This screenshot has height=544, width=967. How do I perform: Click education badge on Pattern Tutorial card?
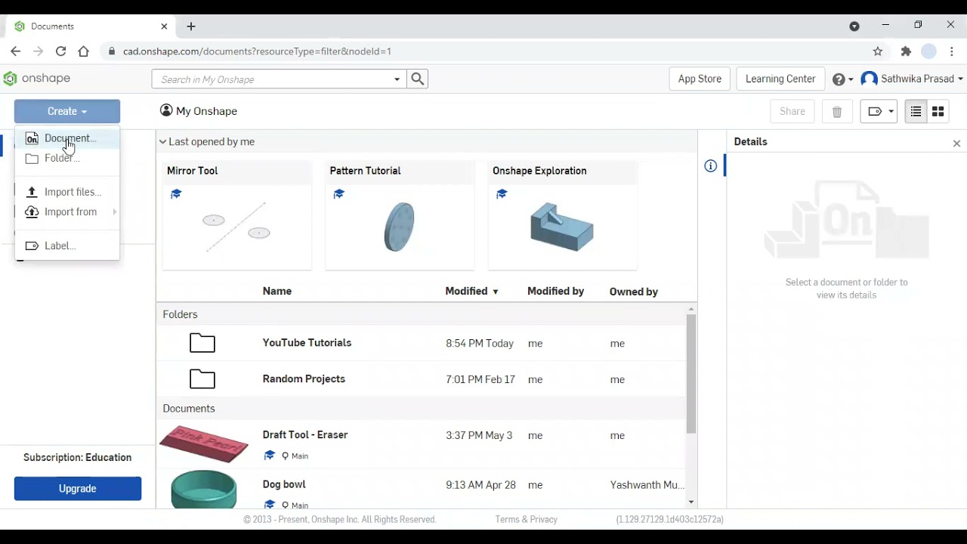(x=338, y=194)
